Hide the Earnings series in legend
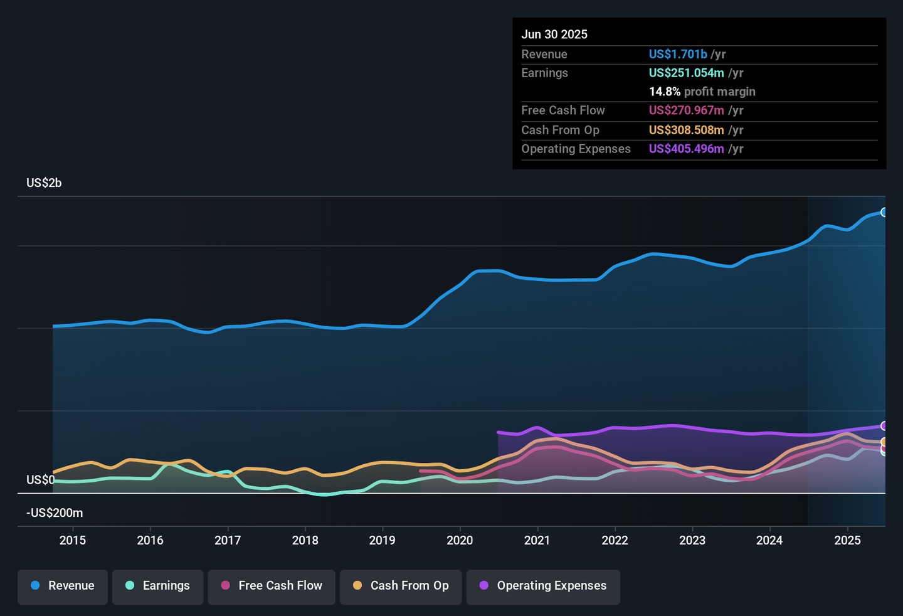The width and height of the screenshot is (903, 616). (x=157, y=587)
